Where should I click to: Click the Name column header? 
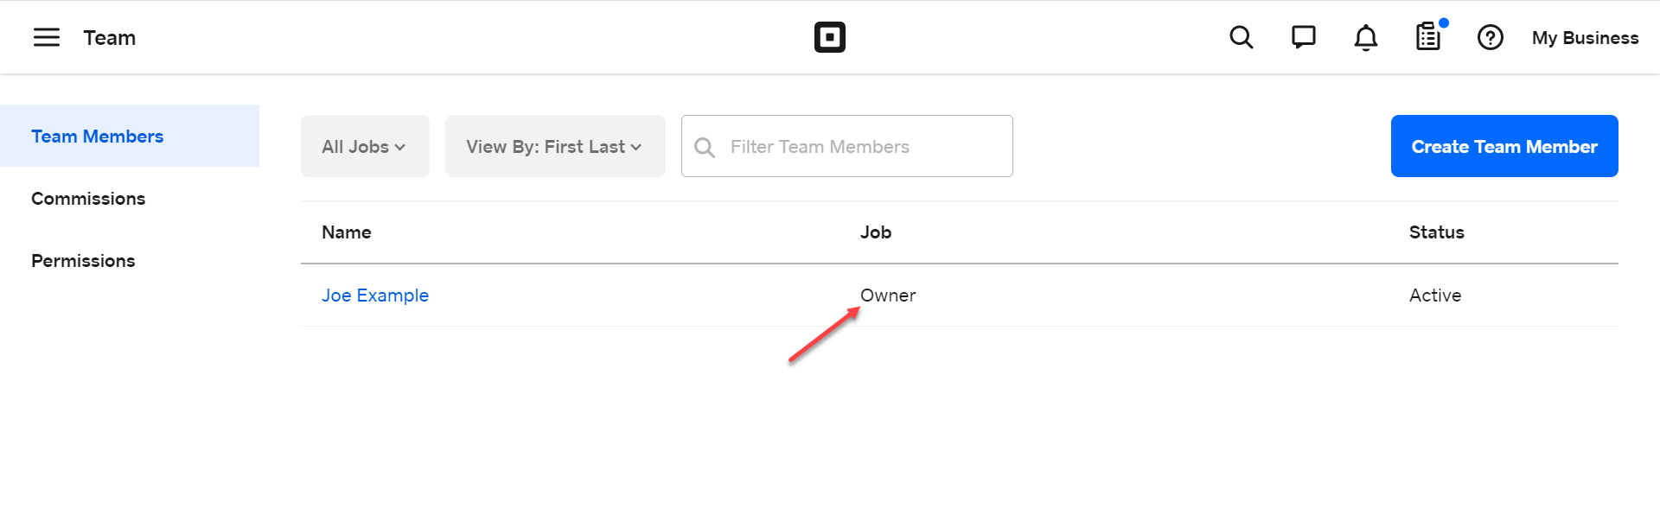tap(347, 232)
